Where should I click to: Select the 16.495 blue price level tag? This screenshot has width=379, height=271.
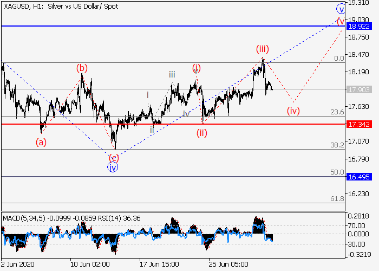click(x=358, y=177)
